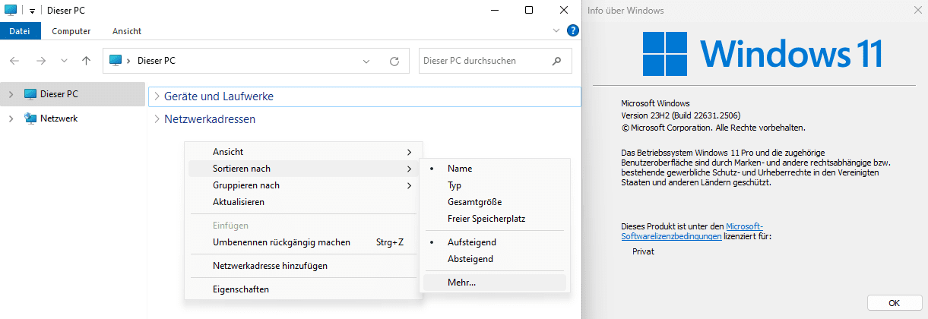This screenshot has height=319, width=928.
Task: Select Dieser PC in the navigation pane
Action: 72,94
